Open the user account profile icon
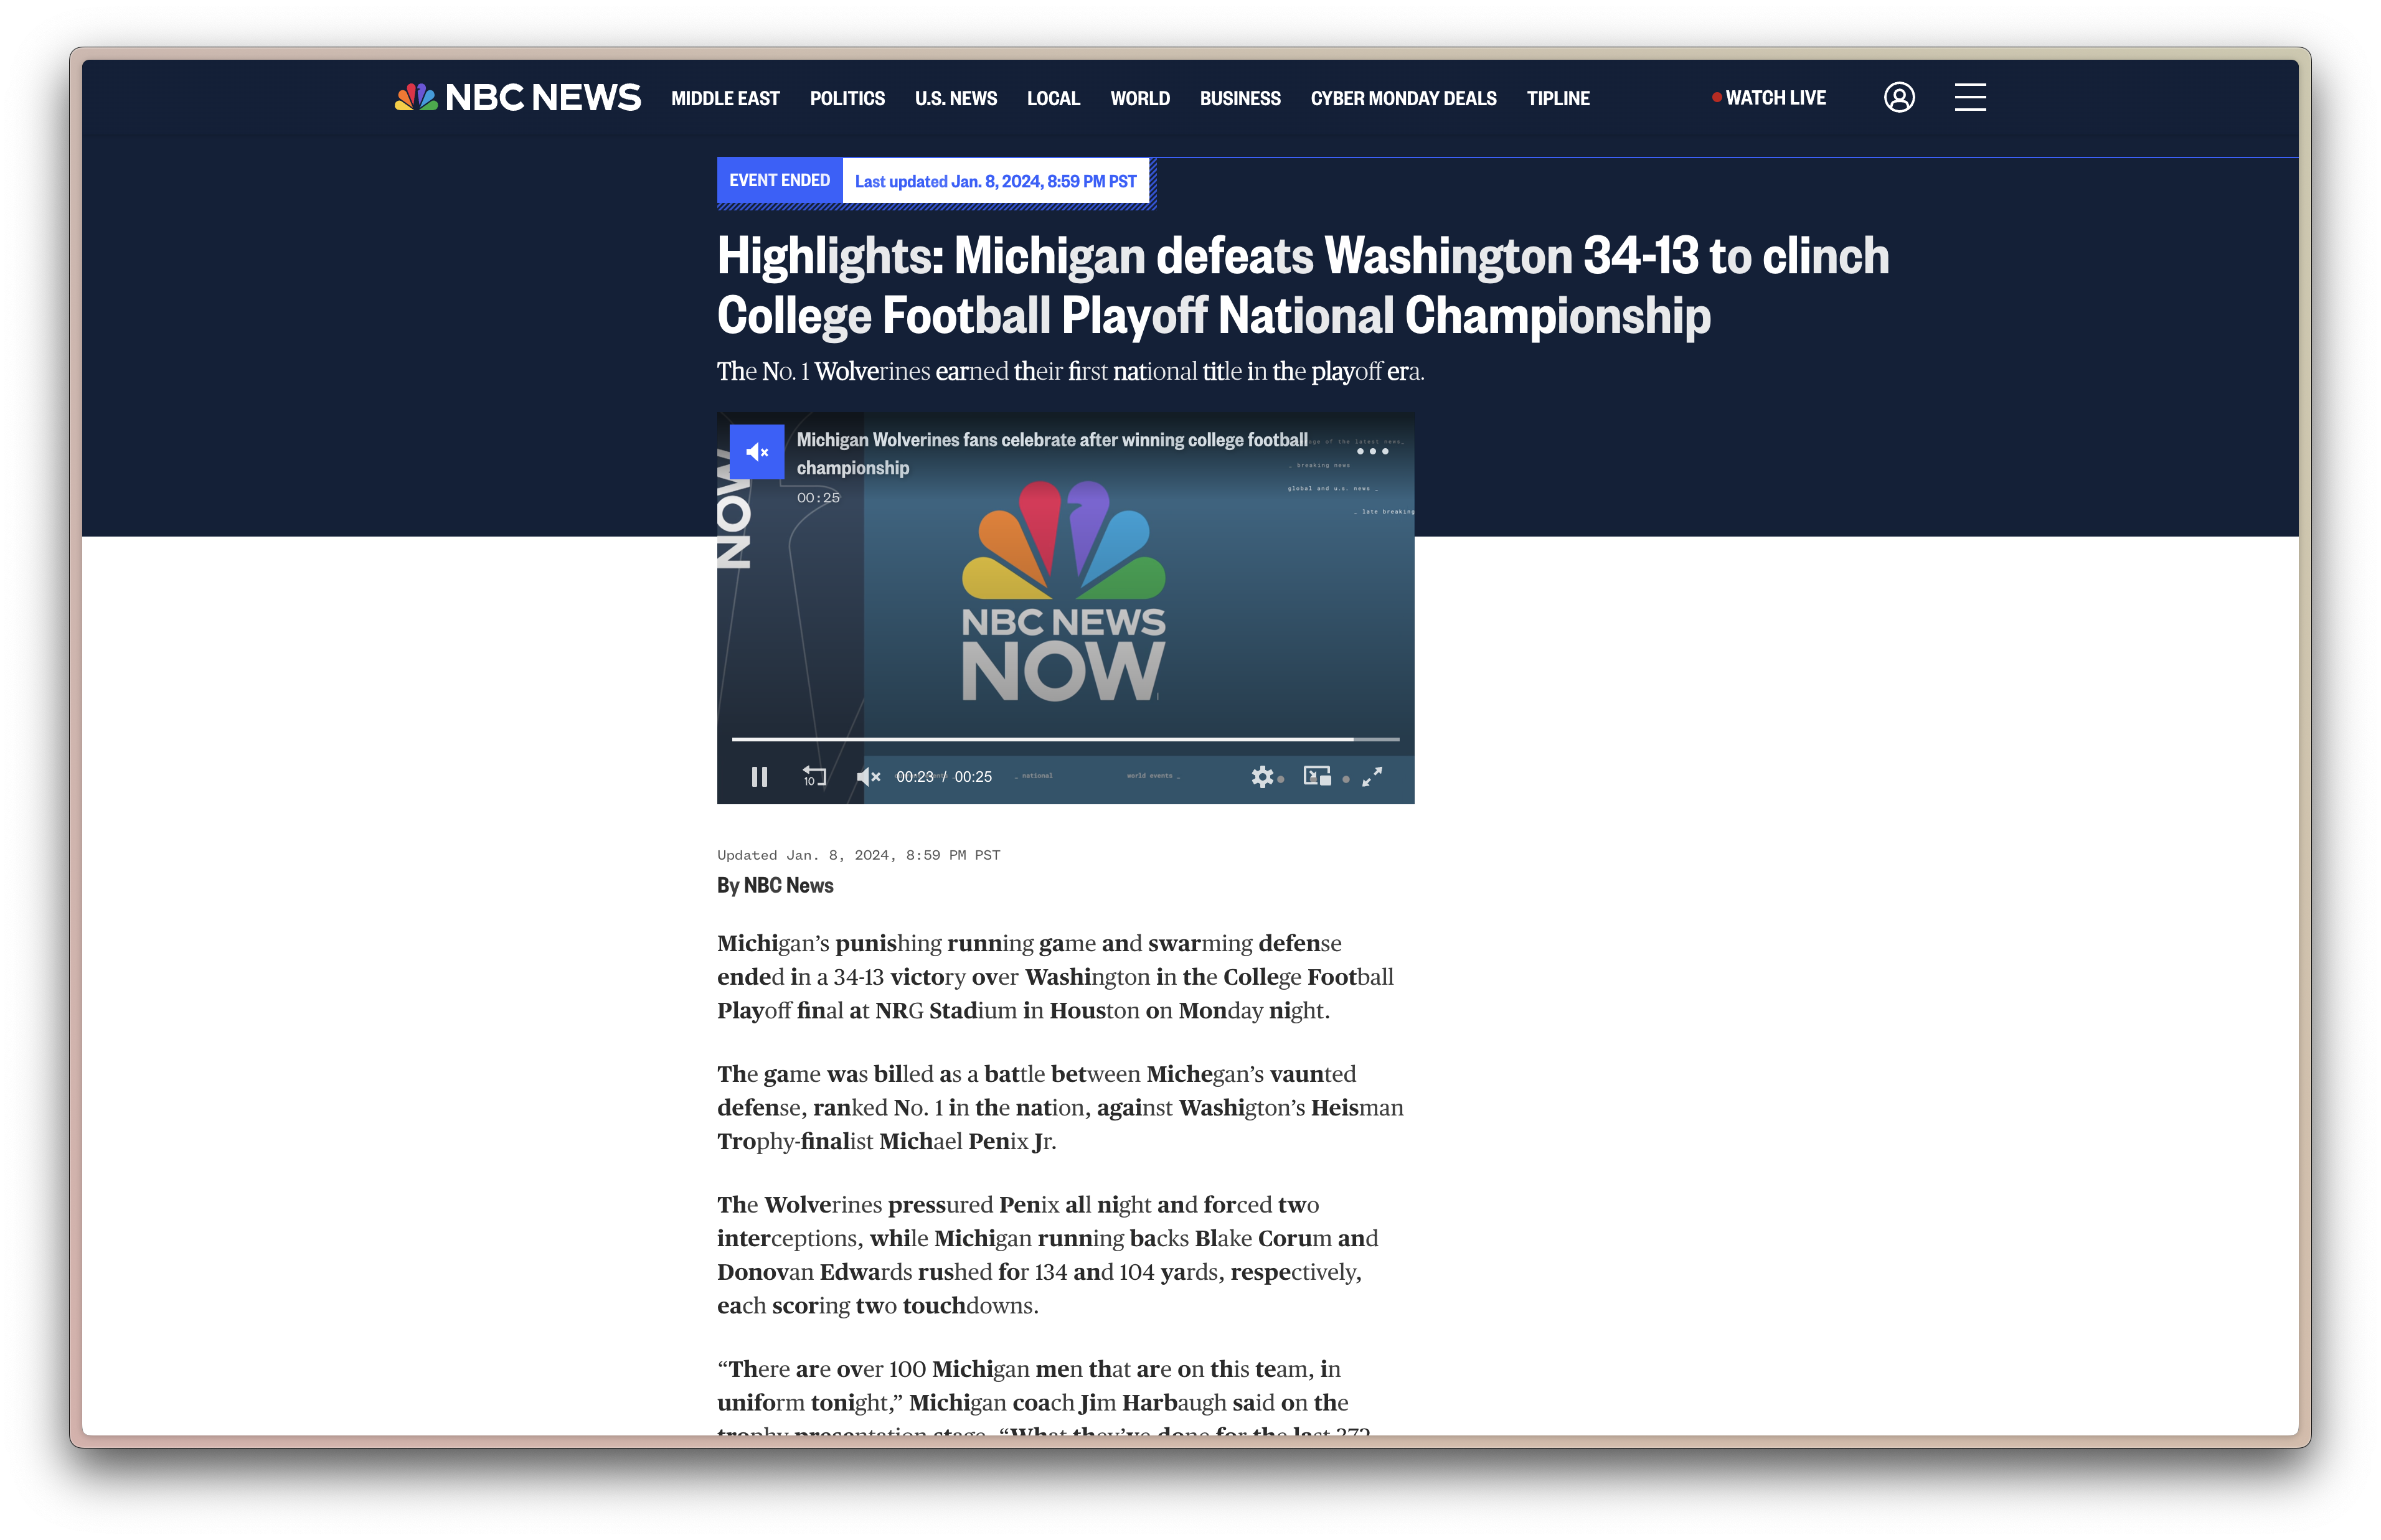This screenshot has width=2381, height=1540. (x=1899, y=98)
